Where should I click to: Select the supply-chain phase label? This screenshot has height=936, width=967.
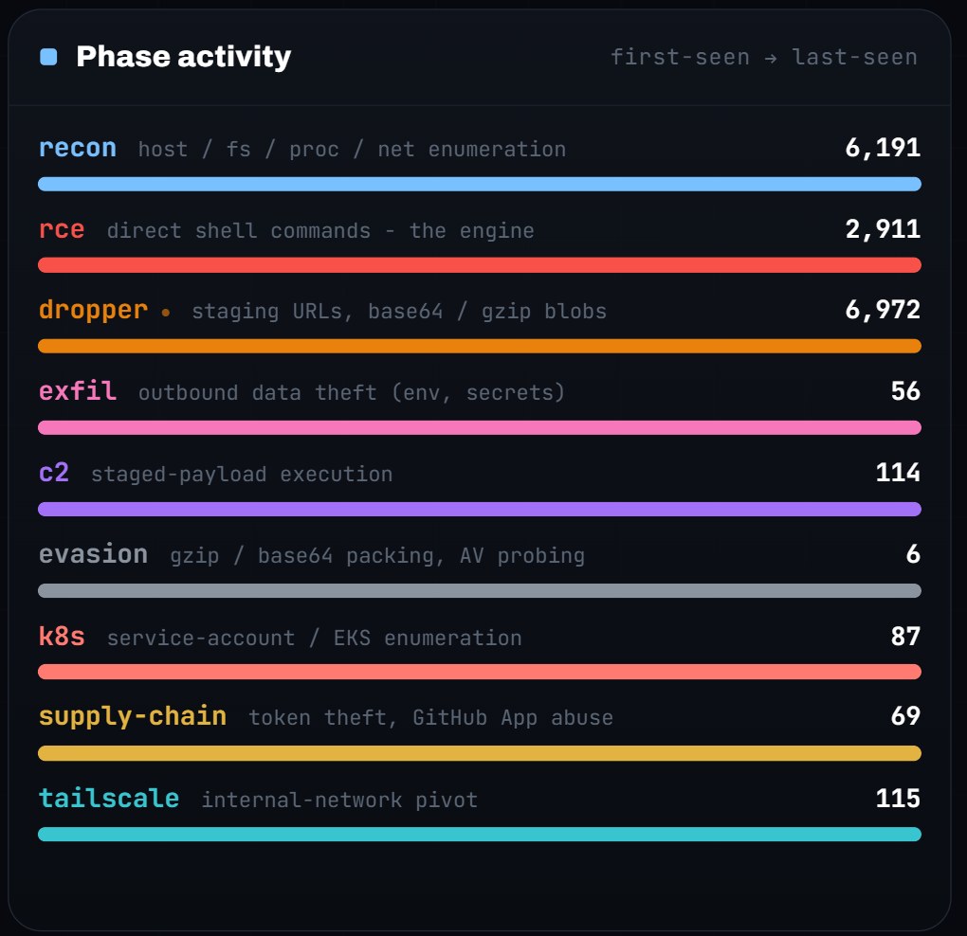coord(133,716)
